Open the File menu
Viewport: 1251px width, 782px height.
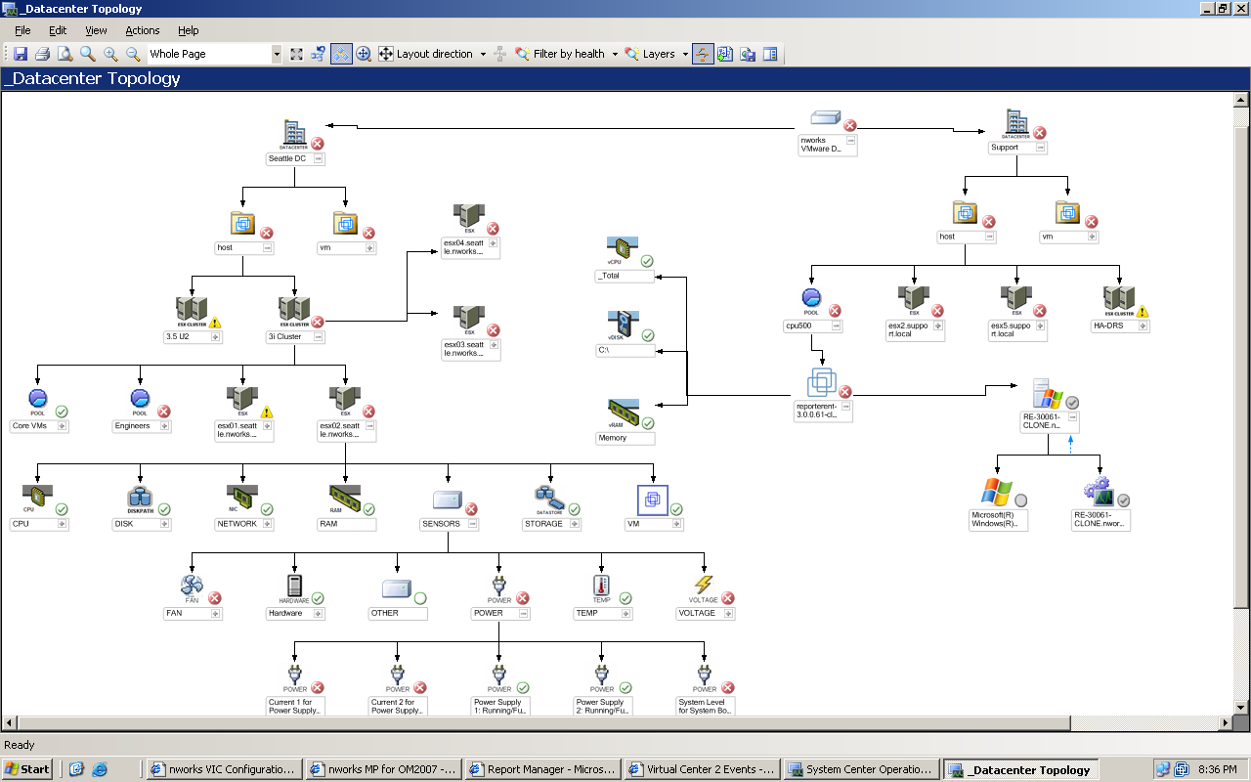22,30
